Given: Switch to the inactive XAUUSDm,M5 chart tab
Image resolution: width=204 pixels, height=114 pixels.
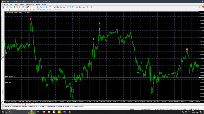Looking at the screenshot, I should [20, 104].
